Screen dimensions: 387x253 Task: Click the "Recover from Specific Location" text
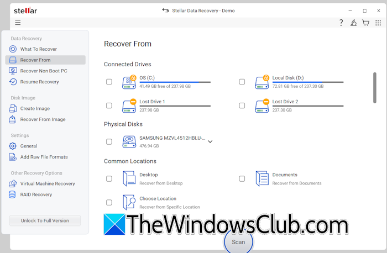[x=170, y=207]
